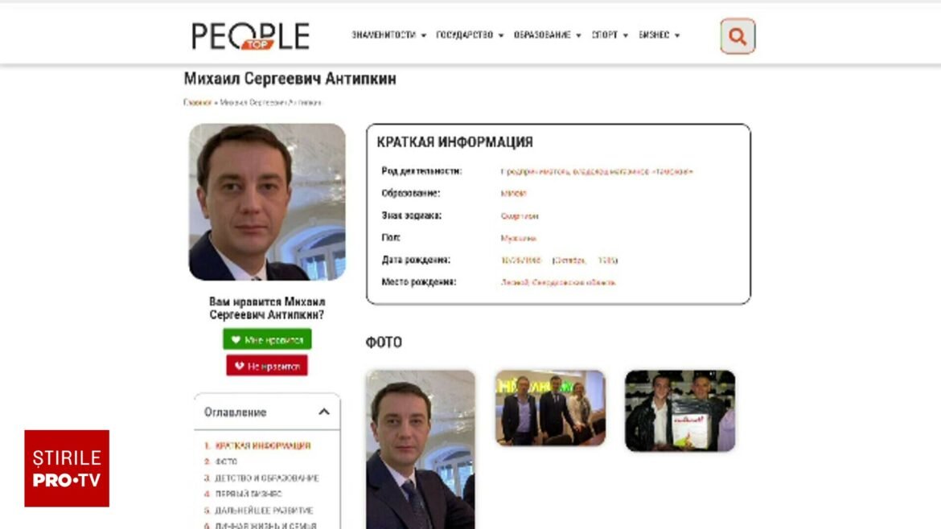Jump to 'Детство и образование' contents item
This screenshot has width=941, height=529.
coord(267,478)
